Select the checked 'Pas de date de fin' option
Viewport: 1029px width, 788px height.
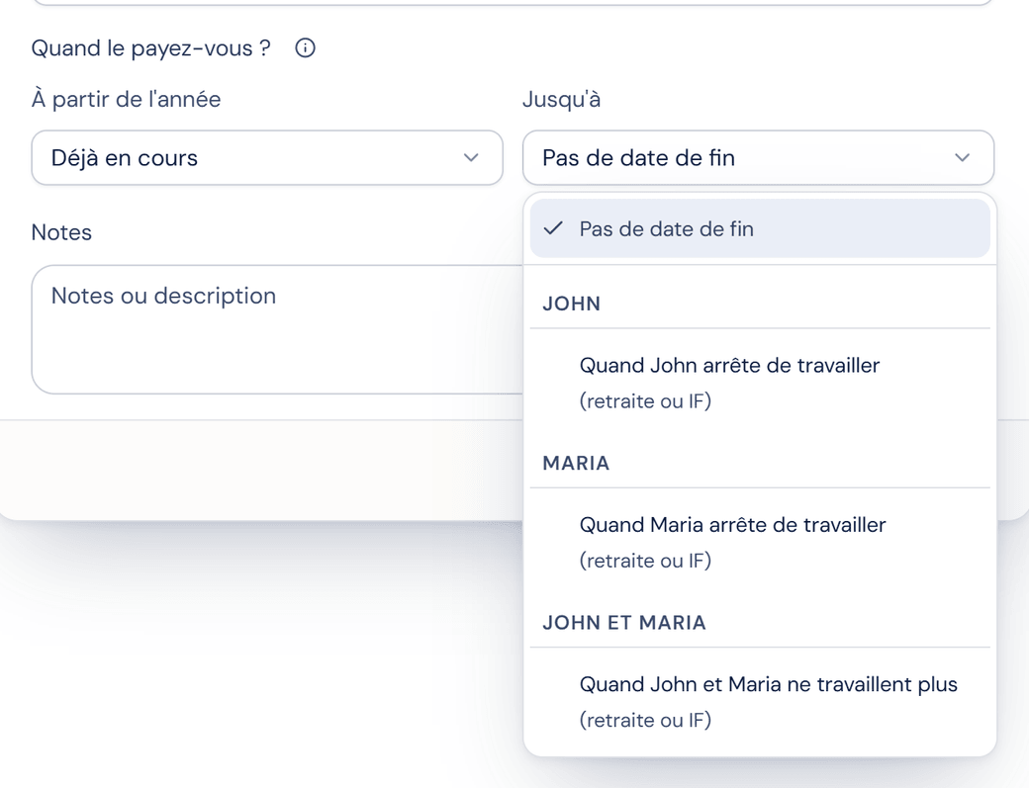[760, 228]
